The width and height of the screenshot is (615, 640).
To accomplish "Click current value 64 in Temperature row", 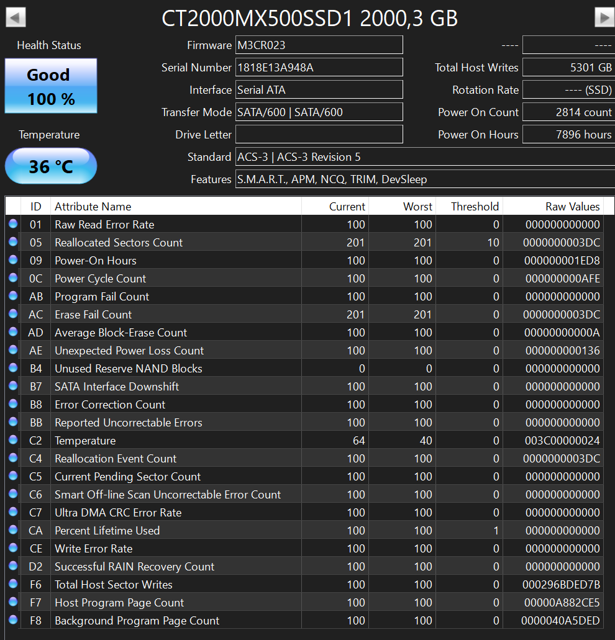I will [358, 440].
